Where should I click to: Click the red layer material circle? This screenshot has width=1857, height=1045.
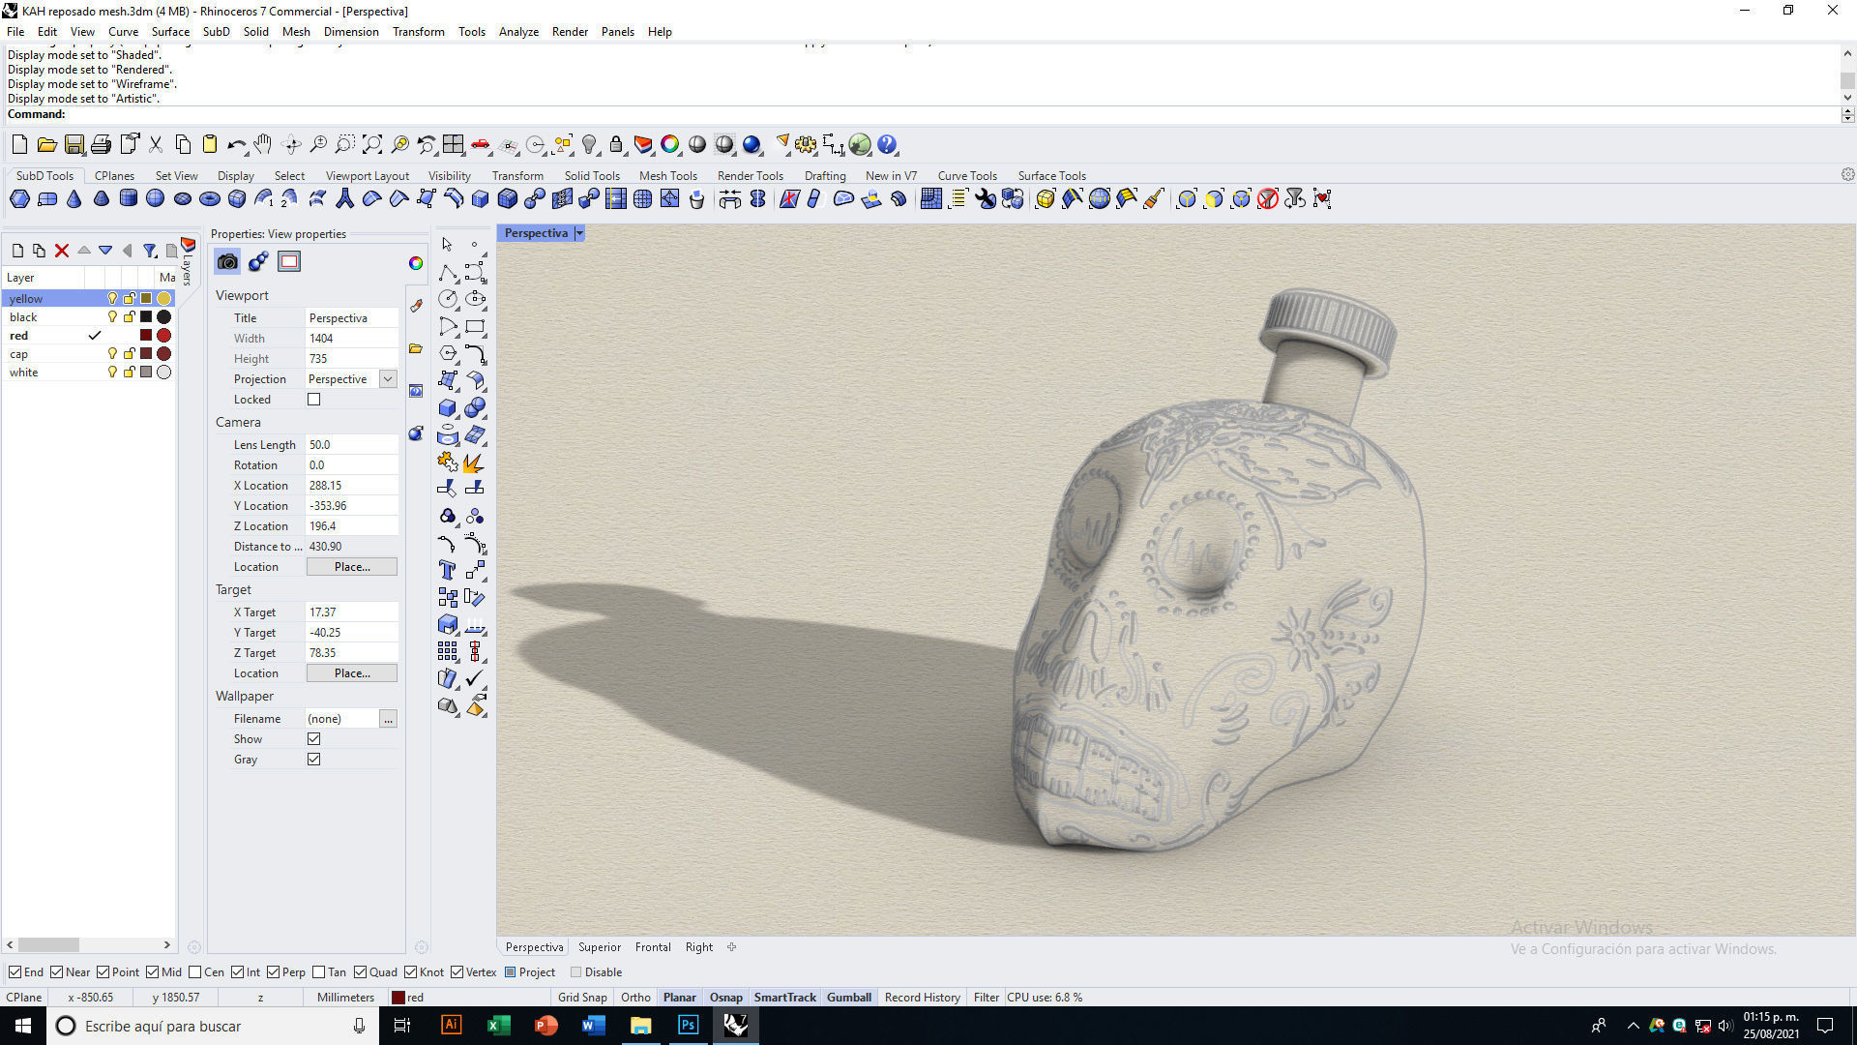pyautogui.click(x=164, y=336)
